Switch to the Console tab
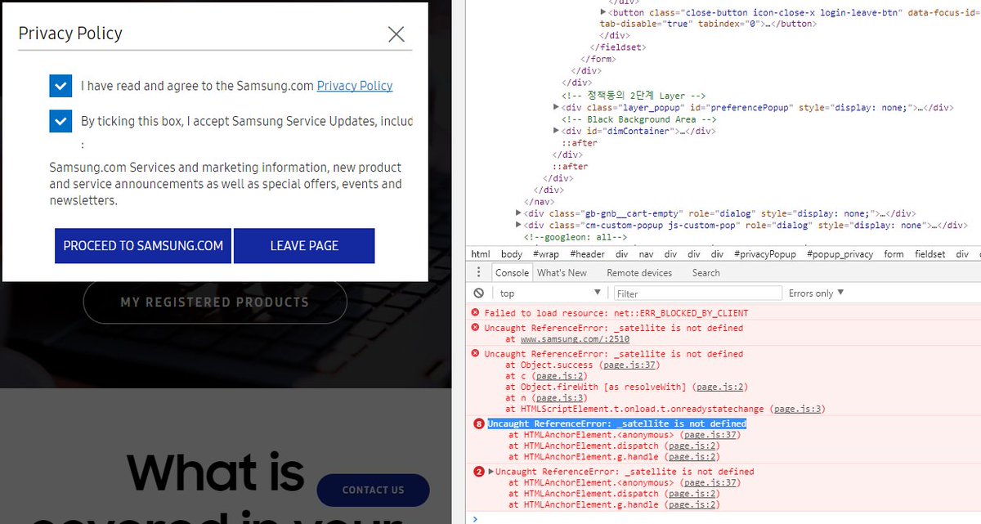 click(511, 272)
